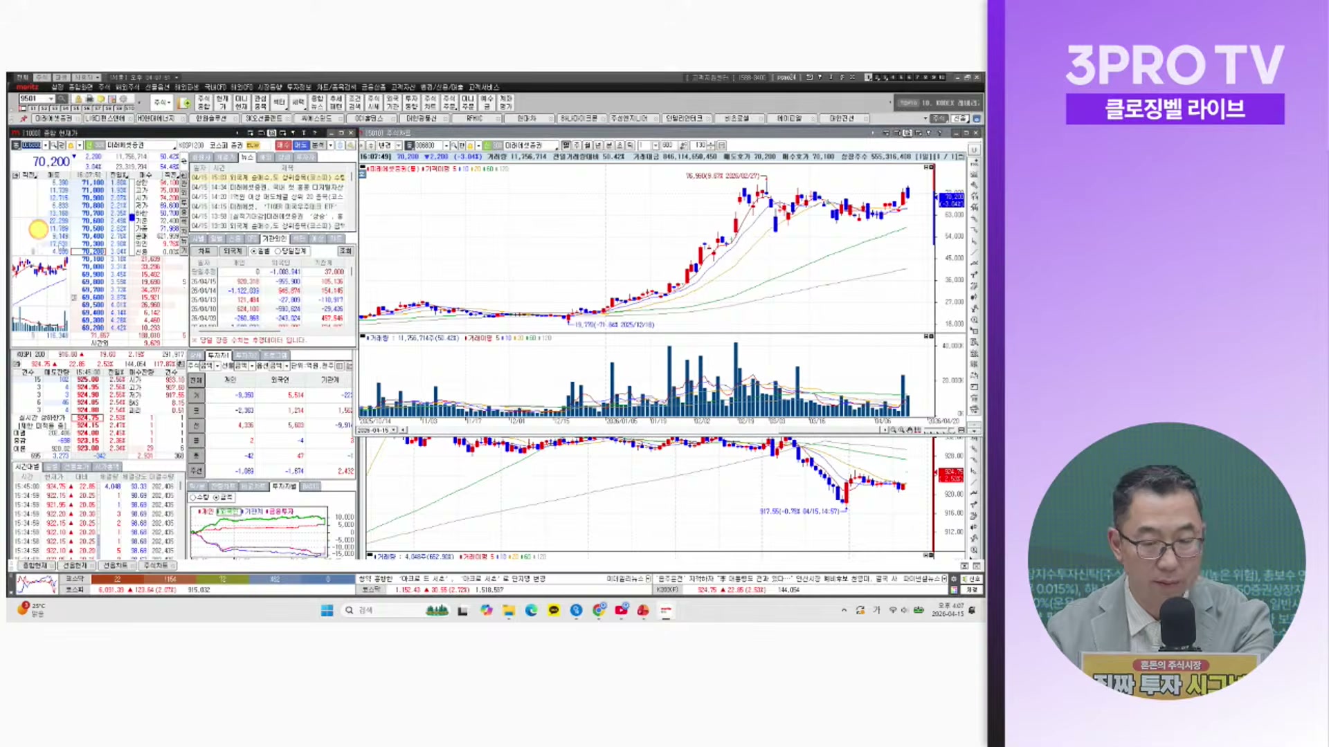Click the 조회 button in 기관외인 panel
1329x747 pixels.
tap(346, 250)
